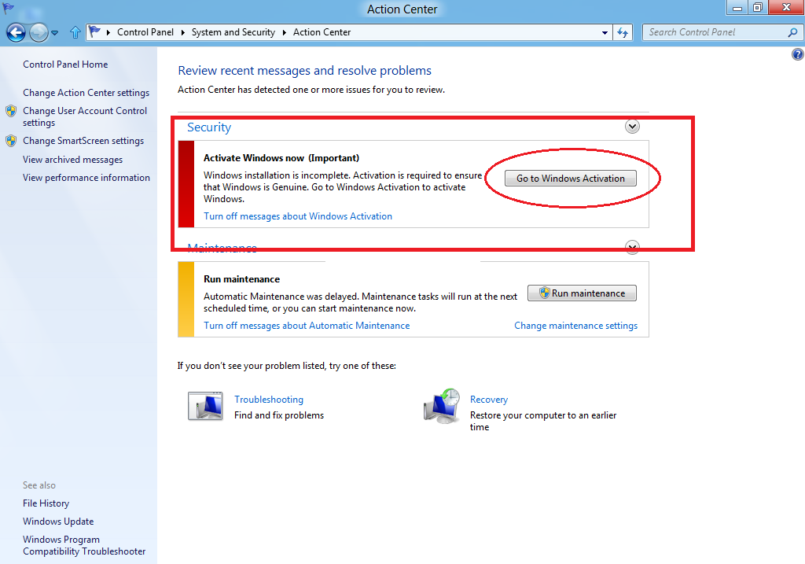The width and height of the screenshot is (805, 564).
Task: Click the Forward navigation arrow
Action: pos(39,33)
